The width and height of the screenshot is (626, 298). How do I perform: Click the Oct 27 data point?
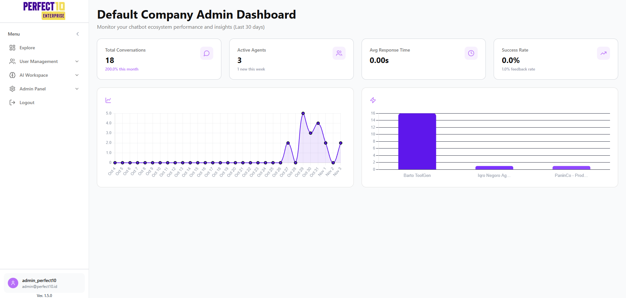click(x=288, y=143)
